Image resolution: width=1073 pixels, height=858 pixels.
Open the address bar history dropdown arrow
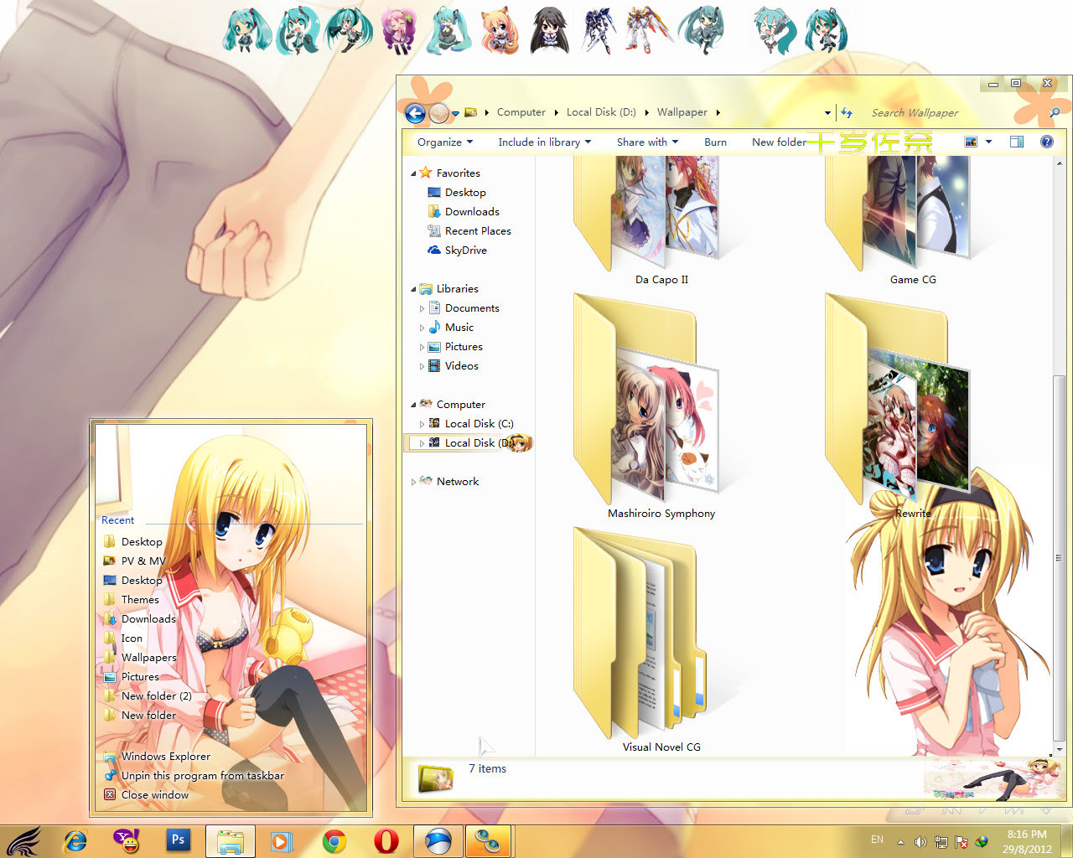point(827,113)
